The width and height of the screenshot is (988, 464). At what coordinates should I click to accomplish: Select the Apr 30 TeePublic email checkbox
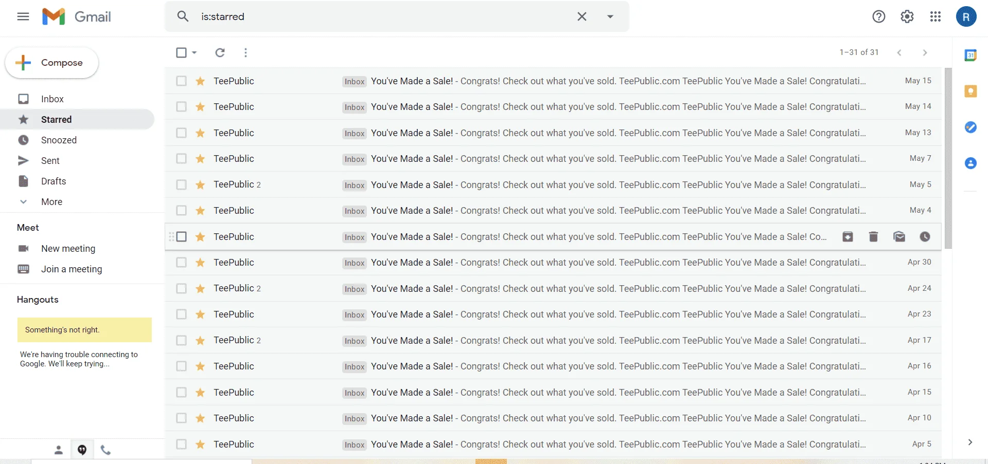pos(181,262)
